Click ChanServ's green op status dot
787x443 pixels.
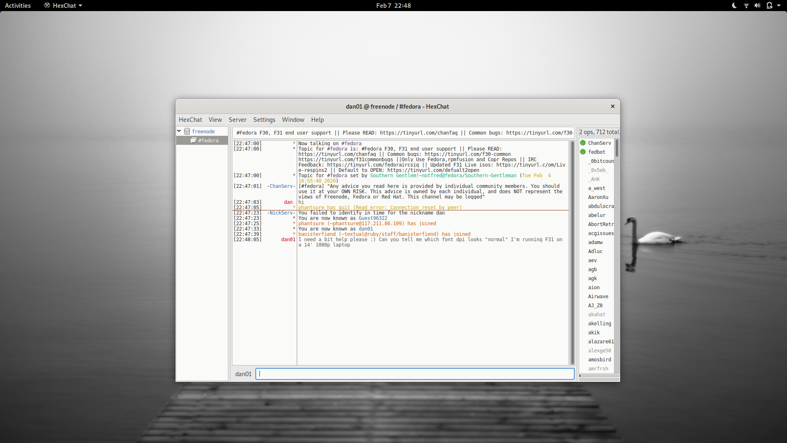[x=583, y=143]
